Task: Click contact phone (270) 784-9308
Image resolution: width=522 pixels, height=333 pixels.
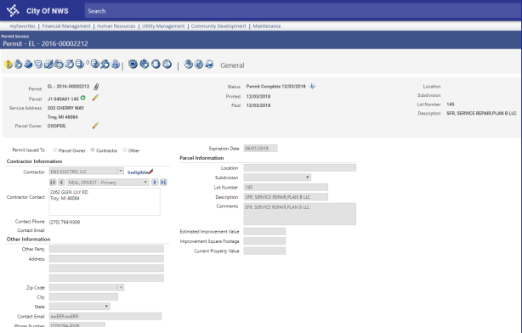Action: [x=65, y=223]
